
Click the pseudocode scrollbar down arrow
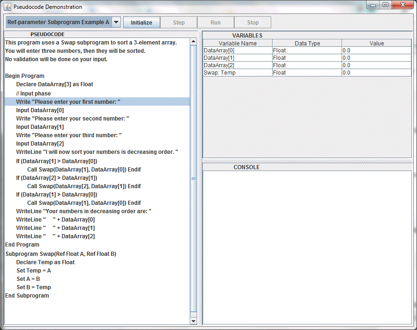pyautogui.click(x=193, y=321)
